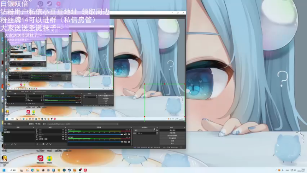Open the green-yellow QQ Music desktop shortcut
Image resolution: width=307 pixels, height=173 pixels.
coord(49,158)
